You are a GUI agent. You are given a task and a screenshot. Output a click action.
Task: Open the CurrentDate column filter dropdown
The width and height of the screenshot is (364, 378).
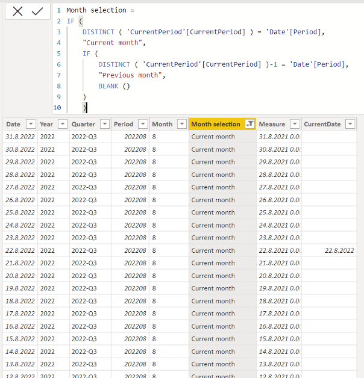(350, 124)
